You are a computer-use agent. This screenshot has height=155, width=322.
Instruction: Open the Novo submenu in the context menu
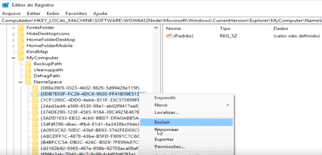186,105
